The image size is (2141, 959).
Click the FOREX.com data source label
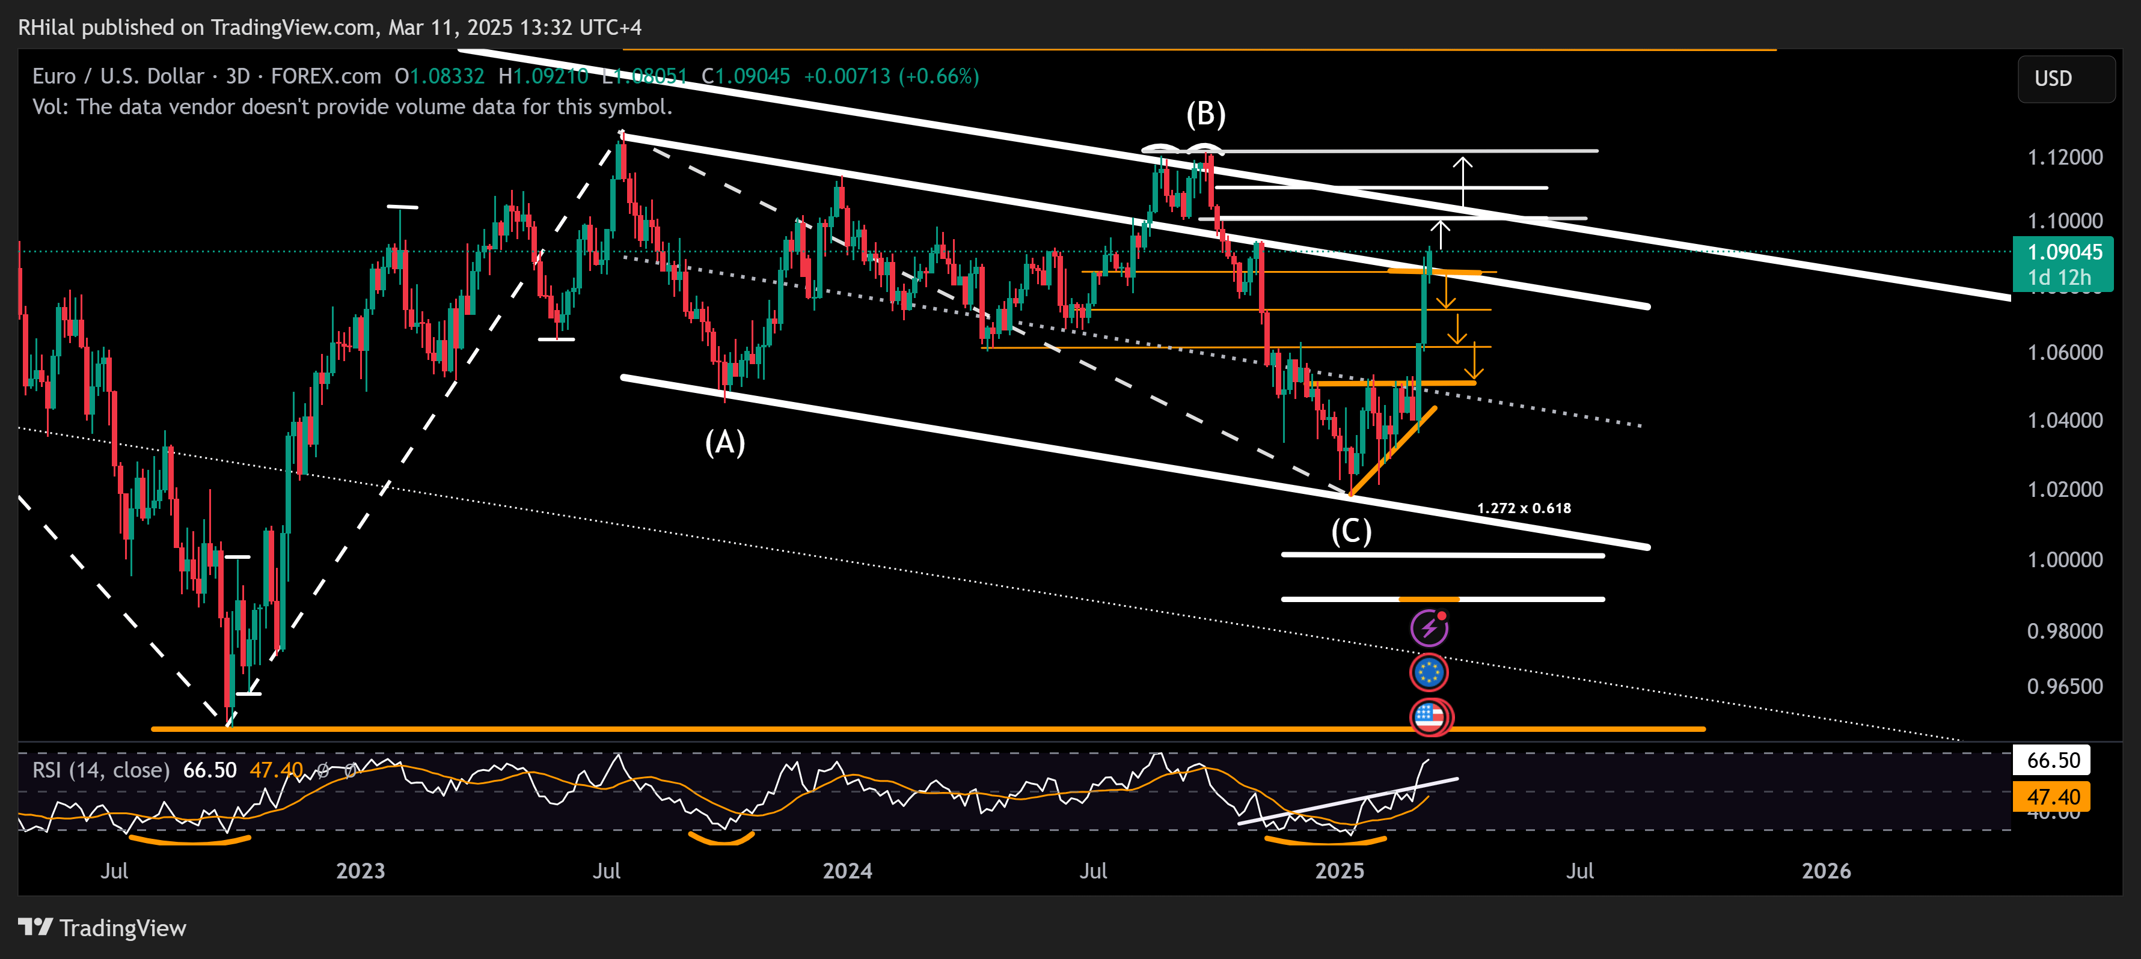tap(326, 76)
